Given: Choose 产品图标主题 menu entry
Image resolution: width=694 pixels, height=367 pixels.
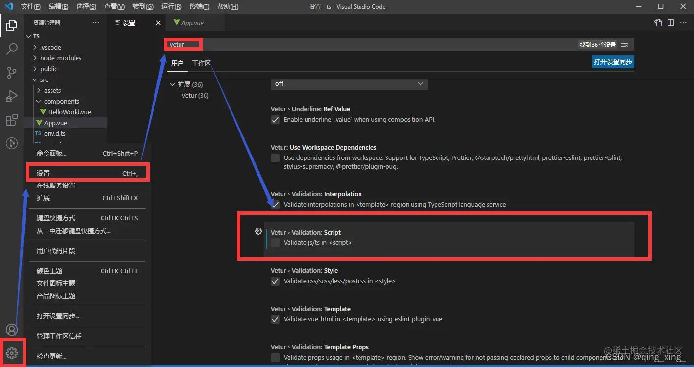Looking at the screenshot, I should pyautogui.click(x=87, y=296).
